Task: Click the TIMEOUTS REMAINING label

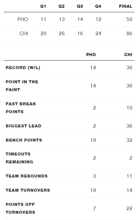Action: pos(20,158)
